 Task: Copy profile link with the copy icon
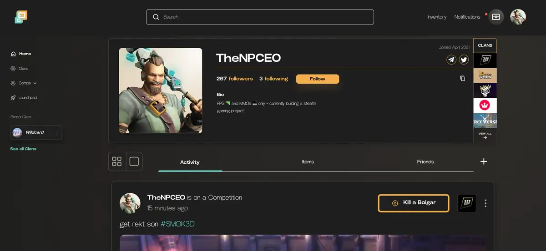tap(462, 79)
